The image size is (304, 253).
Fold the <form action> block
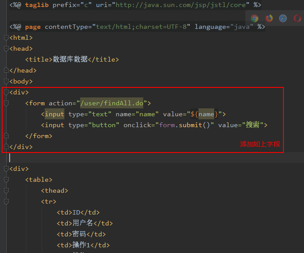pos(6,103)
